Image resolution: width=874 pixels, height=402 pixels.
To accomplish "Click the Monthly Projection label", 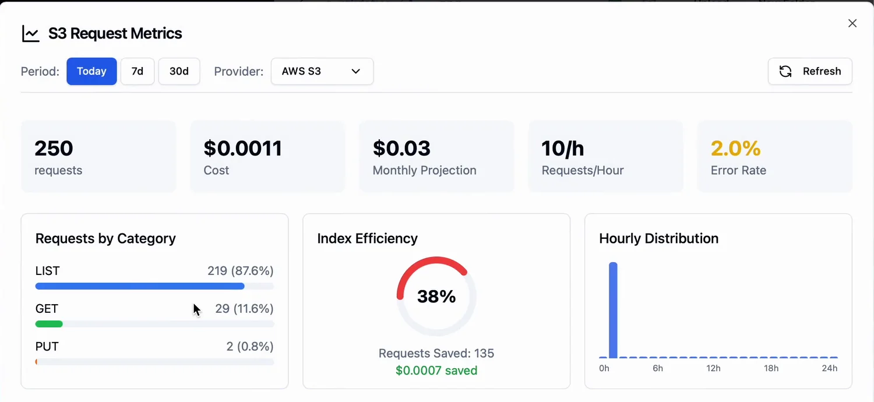I will pos(425,170).
